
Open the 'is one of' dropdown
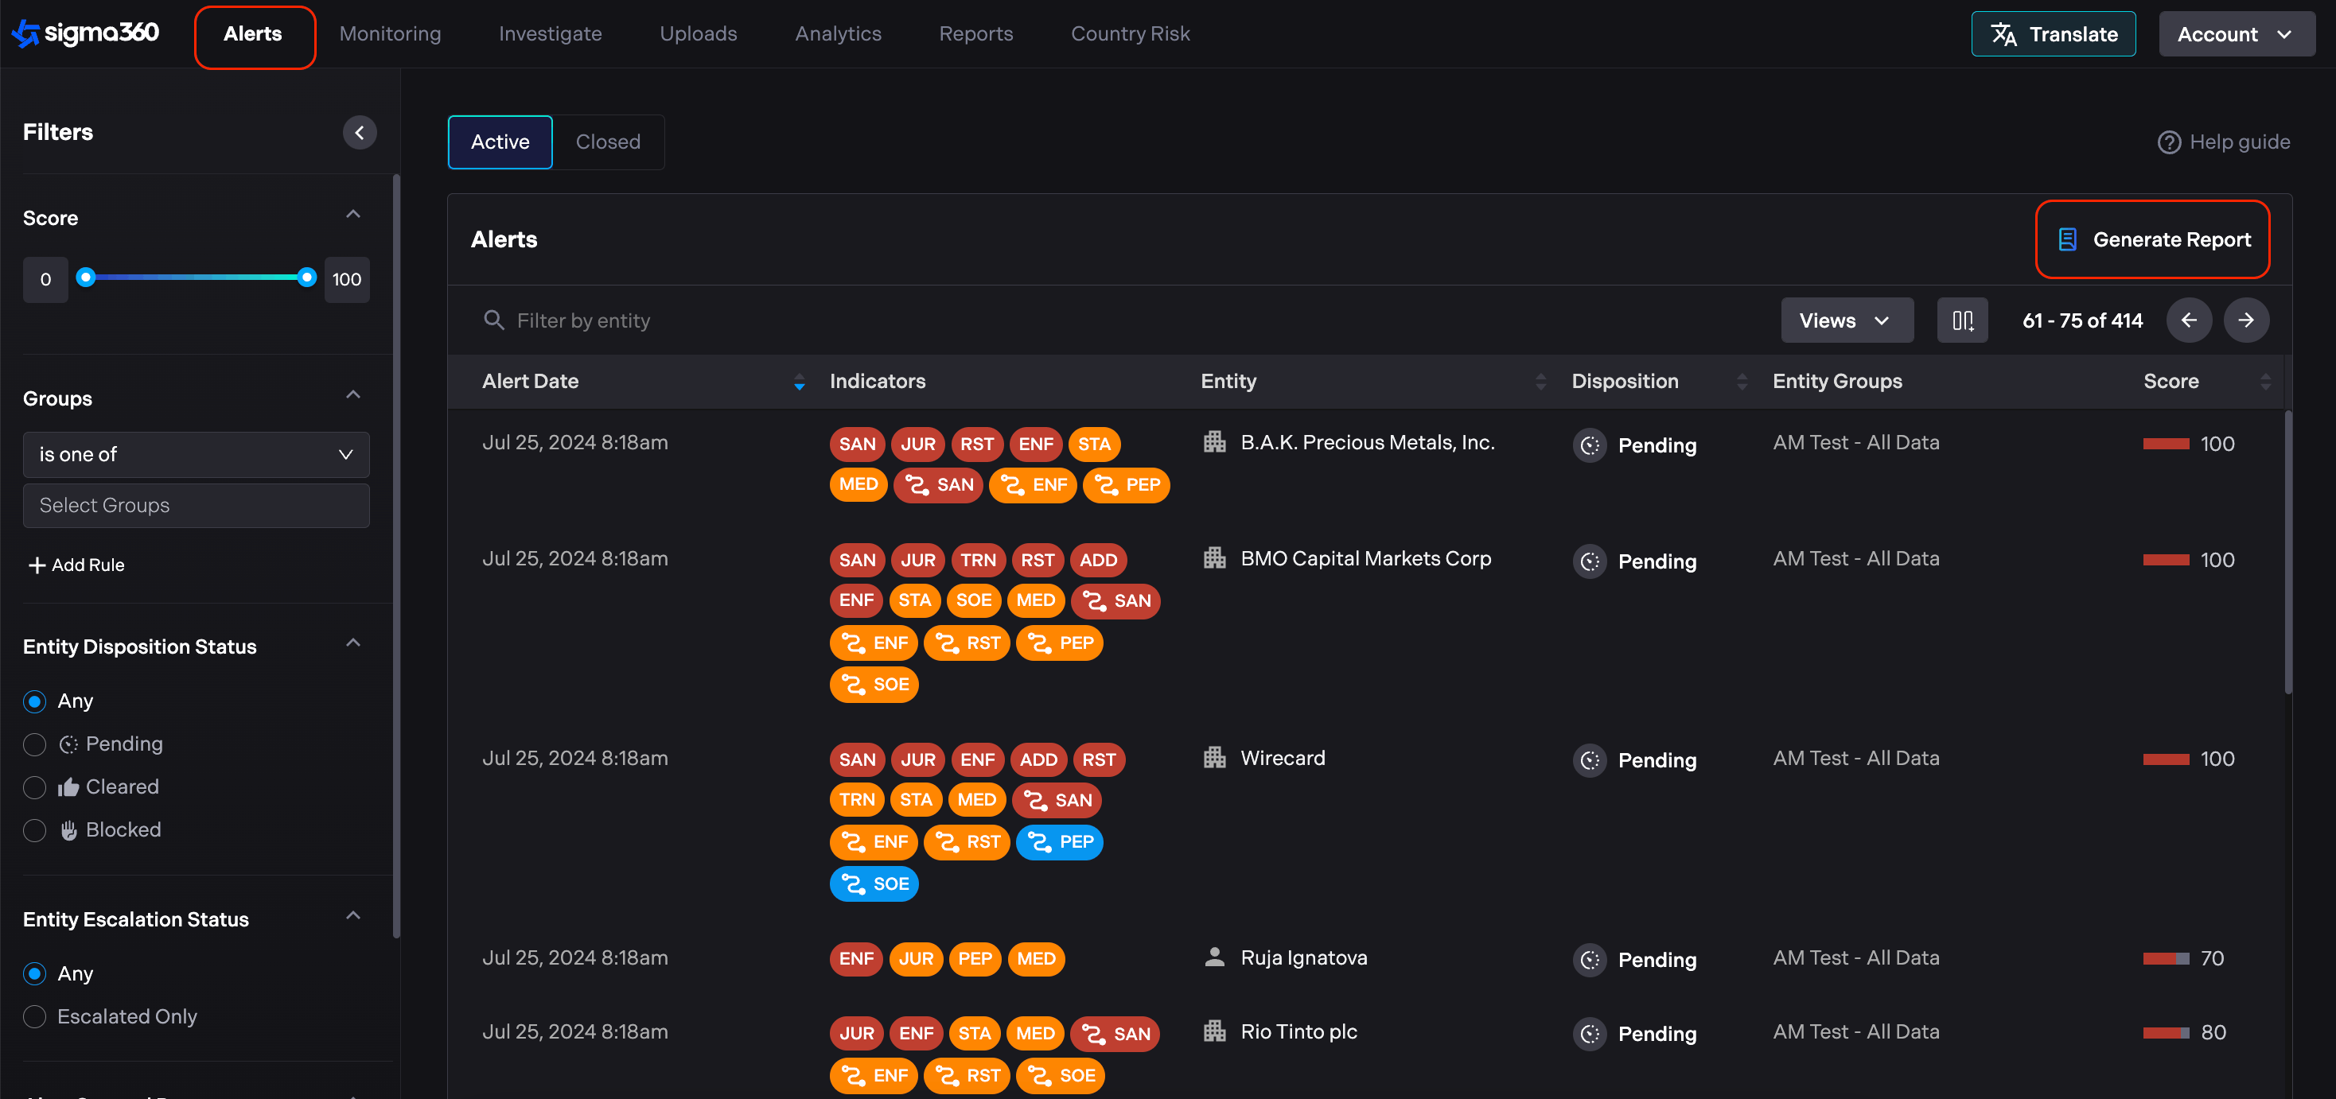coord(196,454)
